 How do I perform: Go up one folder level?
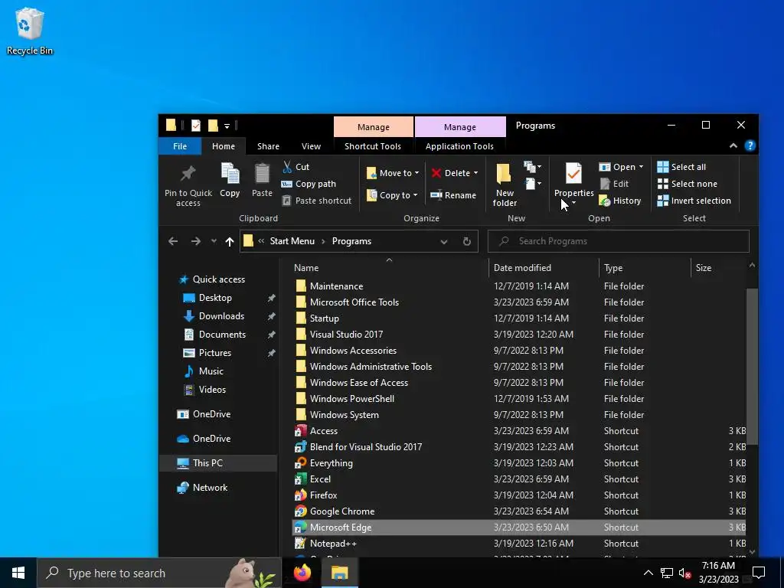point(230,241)
